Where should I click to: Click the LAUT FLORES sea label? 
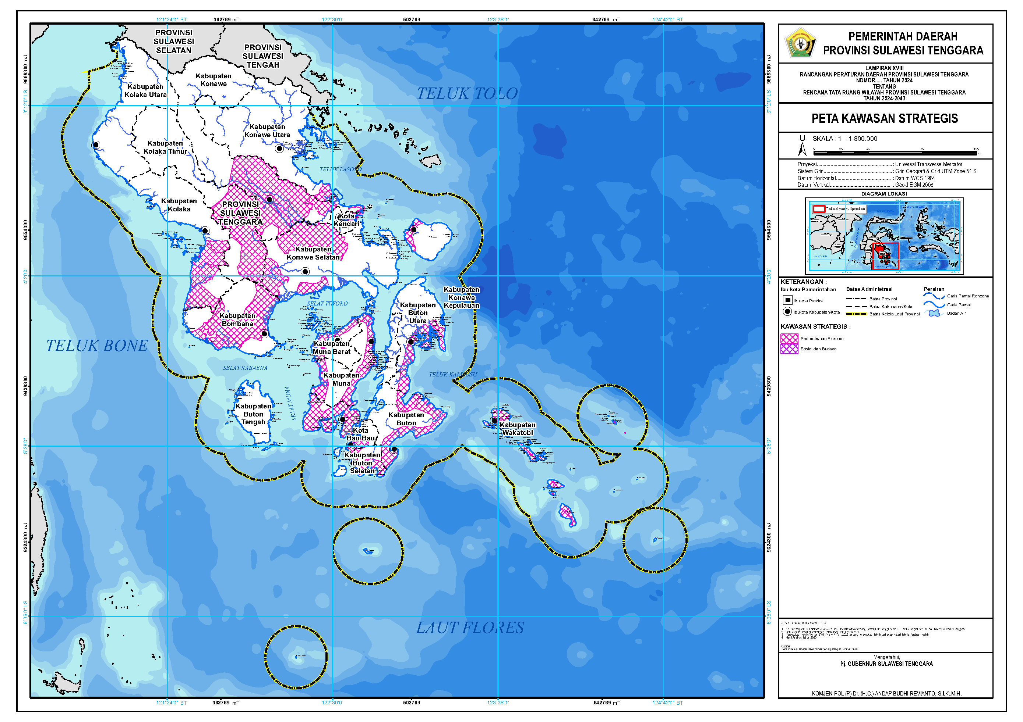(x=470, y=628)
